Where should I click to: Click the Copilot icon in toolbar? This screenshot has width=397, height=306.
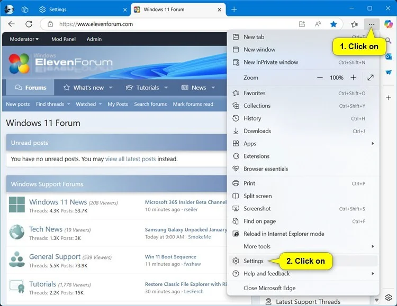[x=388, y=24]
